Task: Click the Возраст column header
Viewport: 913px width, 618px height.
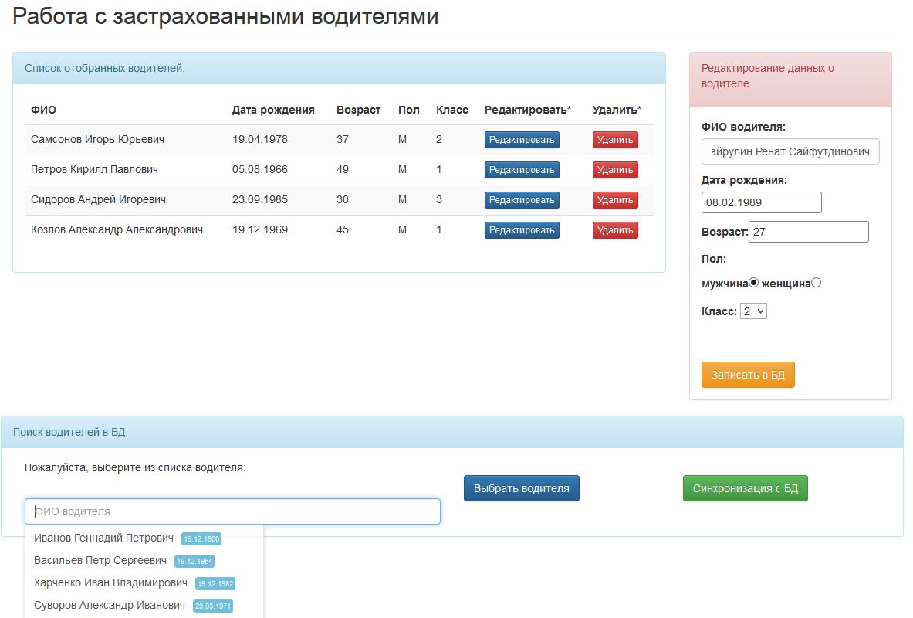Action: (358, 110)
